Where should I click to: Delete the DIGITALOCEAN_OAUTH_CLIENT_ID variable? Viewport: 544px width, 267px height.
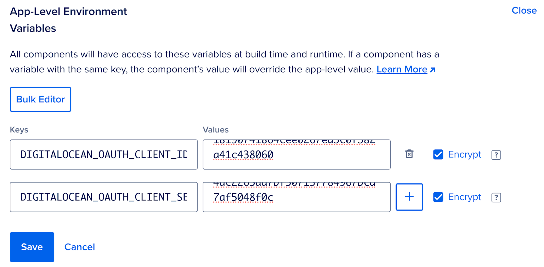pyautogui.click(x=409, y=154)
